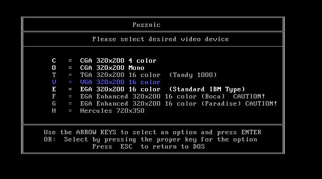The width and height of the screenshot is (322, 179).
Task: Click the letter C hotkey label
Action: point(54,60)
